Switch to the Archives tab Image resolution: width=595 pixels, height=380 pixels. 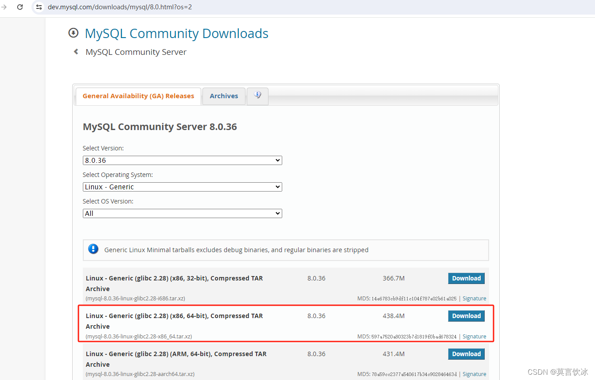[x=224, y=96]
